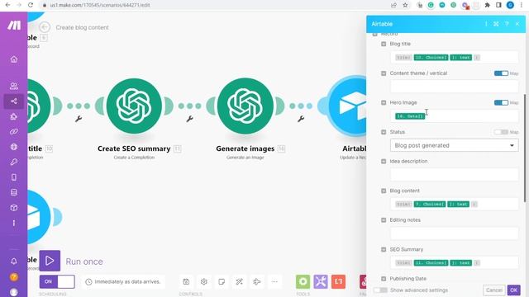The height and width of the screenshot is (297, 529).
Task: Confirm Airtable settings with OK
Action: point(513,290)
